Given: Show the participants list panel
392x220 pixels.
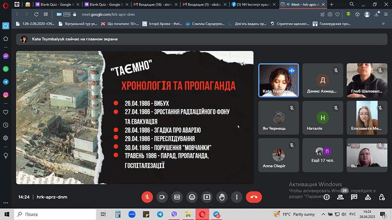Looking at the screenshot, I should click(340, 197).
